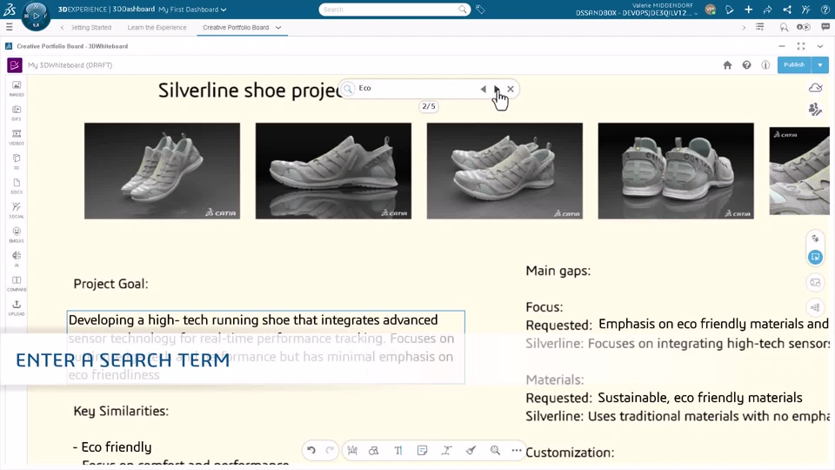Open the AI tool in sidebar
The height and width of the screenshot is (470, 835).
coord(17,259)
